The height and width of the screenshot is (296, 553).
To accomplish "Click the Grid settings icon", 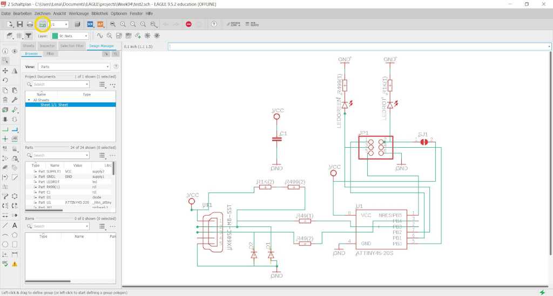I will click(19, 36).
